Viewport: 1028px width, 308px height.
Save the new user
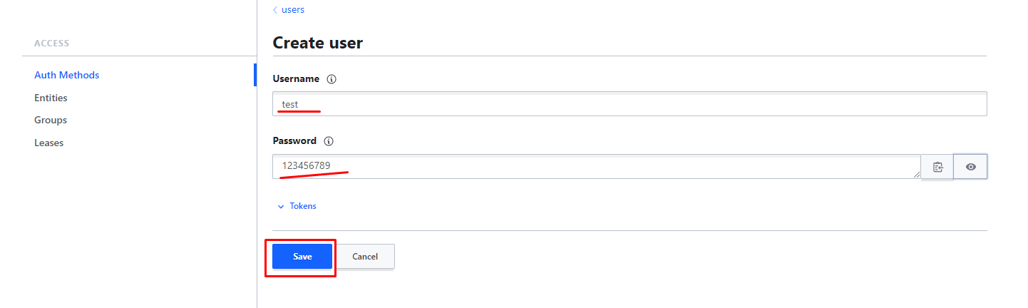point(302,257)
